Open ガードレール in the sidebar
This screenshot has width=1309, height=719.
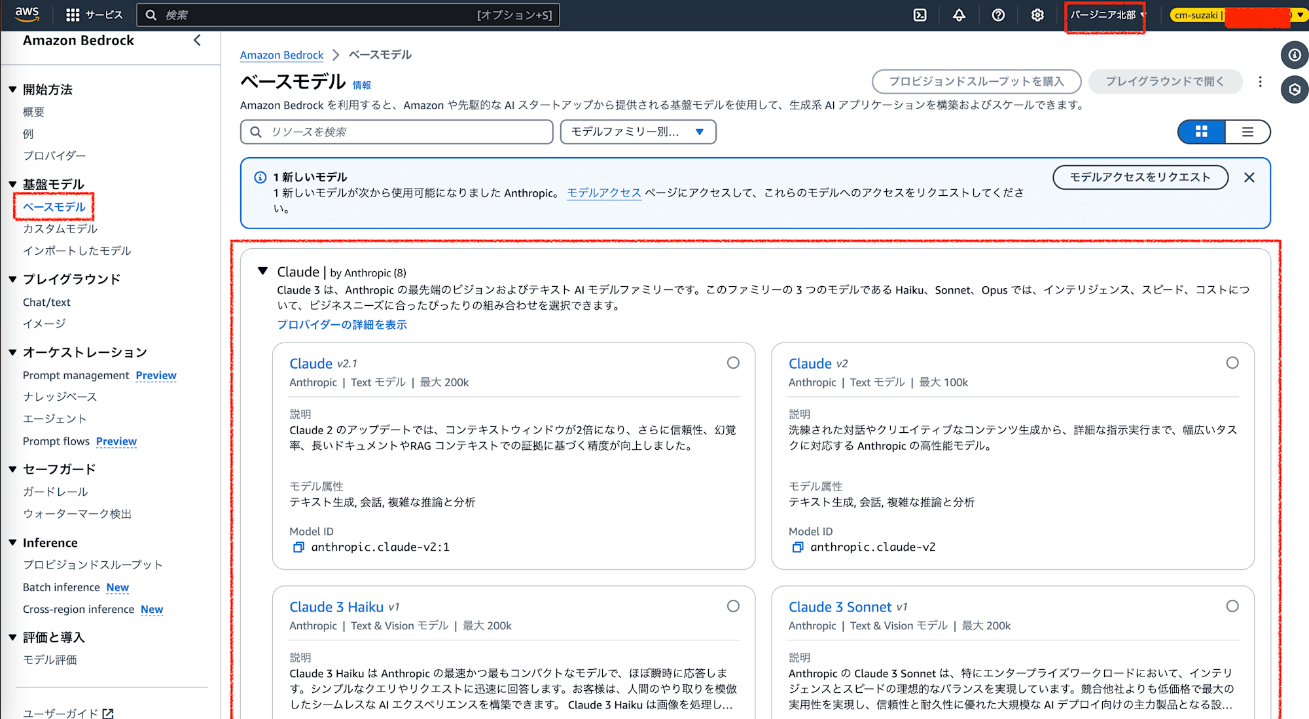point(55,491)
